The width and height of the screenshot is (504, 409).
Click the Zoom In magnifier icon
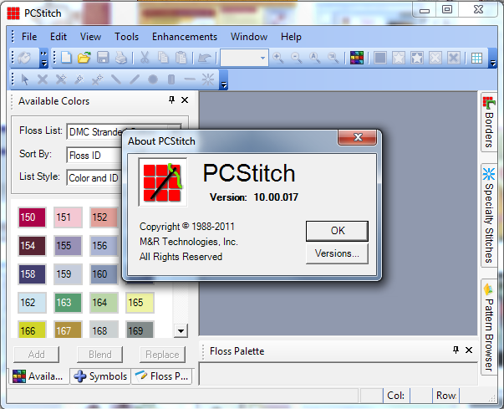[278, 58]
